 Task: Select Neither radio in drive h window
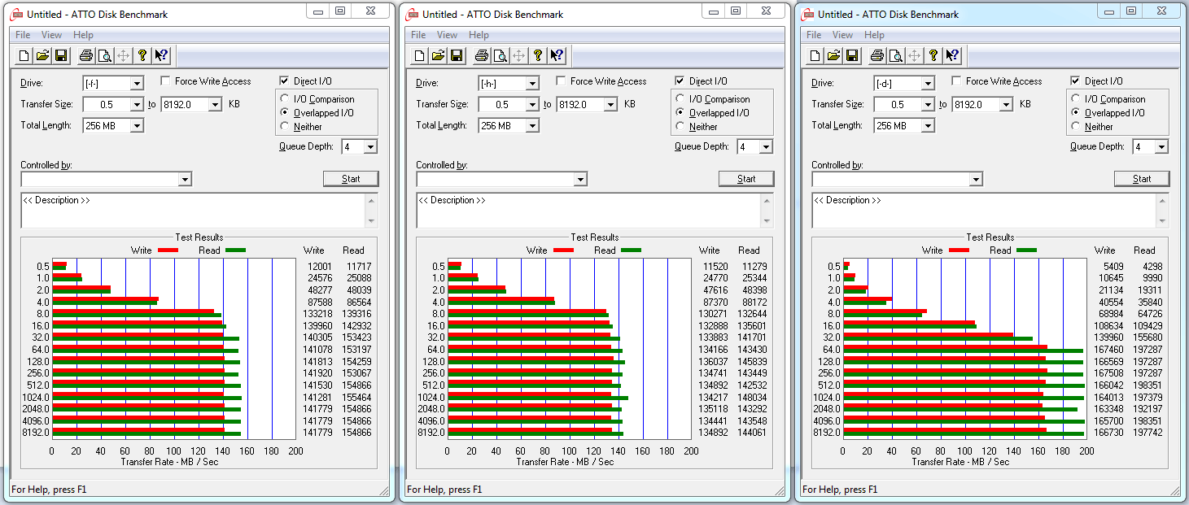tap(680, 126)
